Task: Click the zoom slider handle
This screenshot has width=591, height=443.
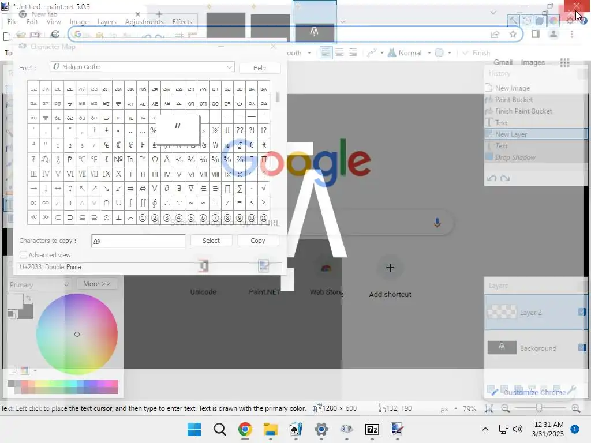Action: 539,408
